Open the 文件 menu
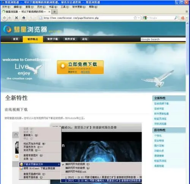 click(x=6, y=7)
